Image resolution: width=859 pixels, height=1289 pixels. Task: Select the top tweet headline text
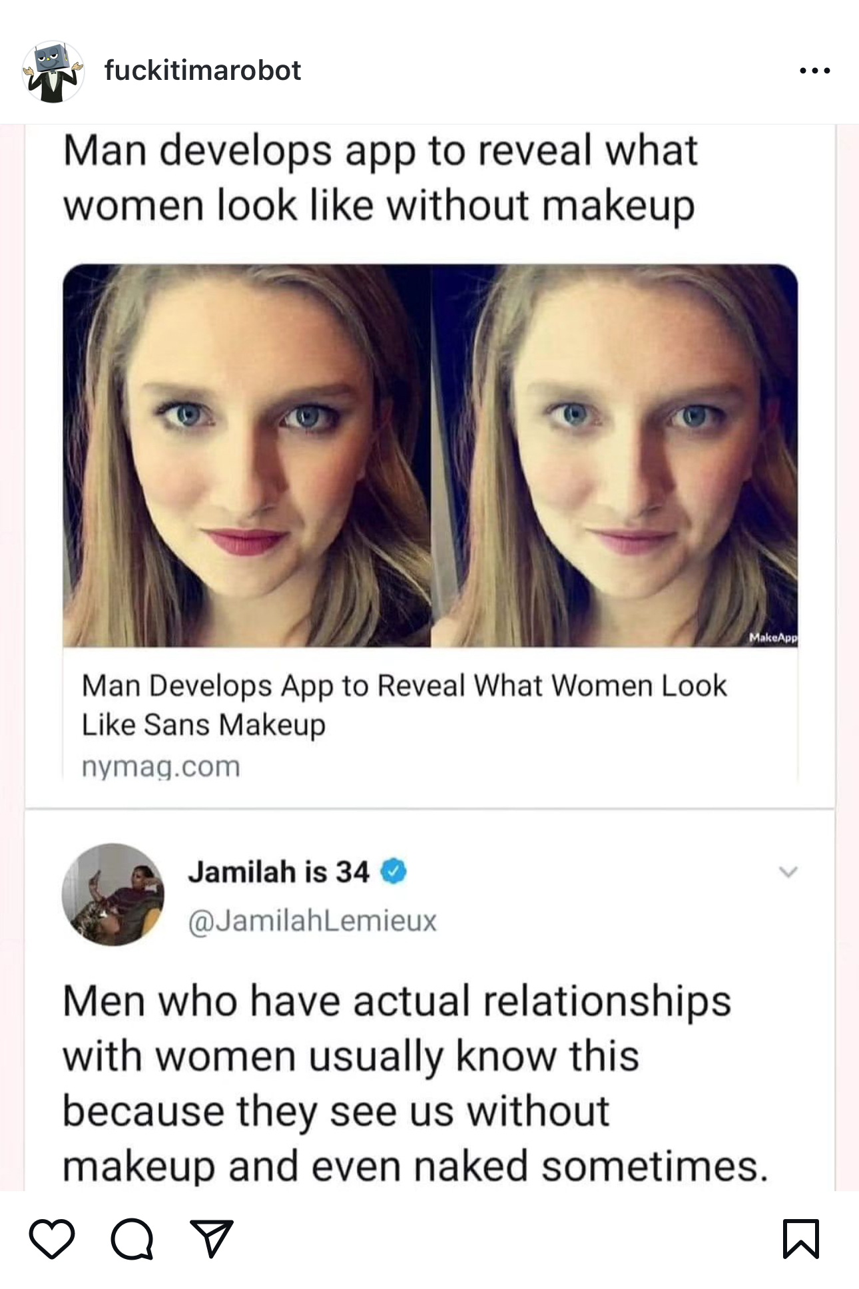380,177
